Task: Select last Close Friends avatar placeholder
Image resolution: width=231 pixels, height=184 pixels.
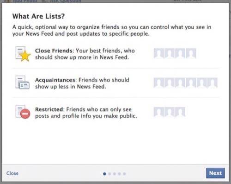Action: (191, 53)
